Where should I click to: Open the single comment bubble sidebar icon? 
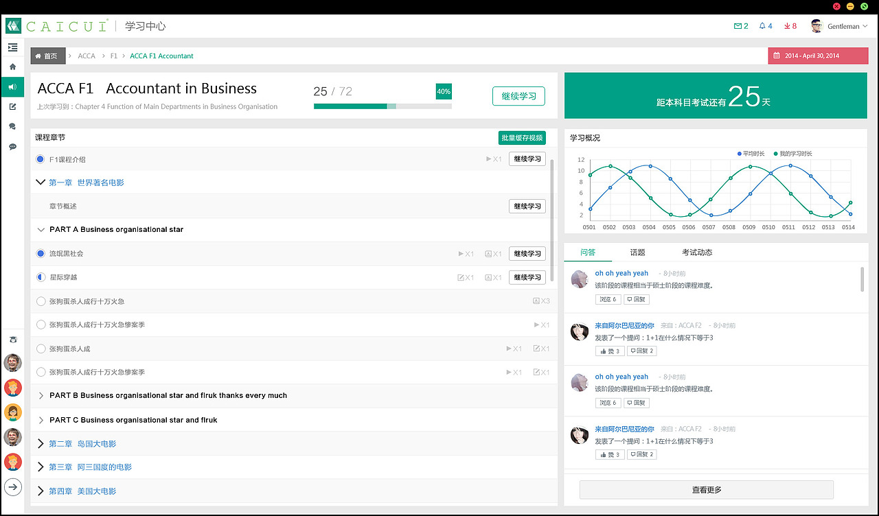[12, 146]
